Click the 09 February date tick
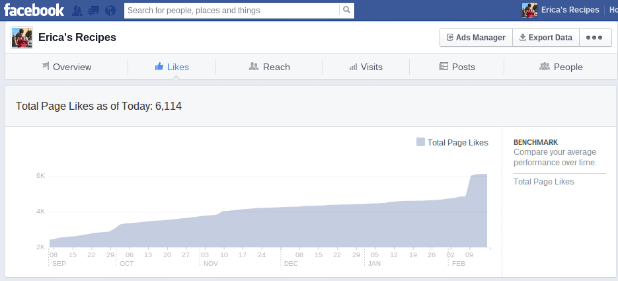This screenshot has height=281, width=618. coord(469,255)
